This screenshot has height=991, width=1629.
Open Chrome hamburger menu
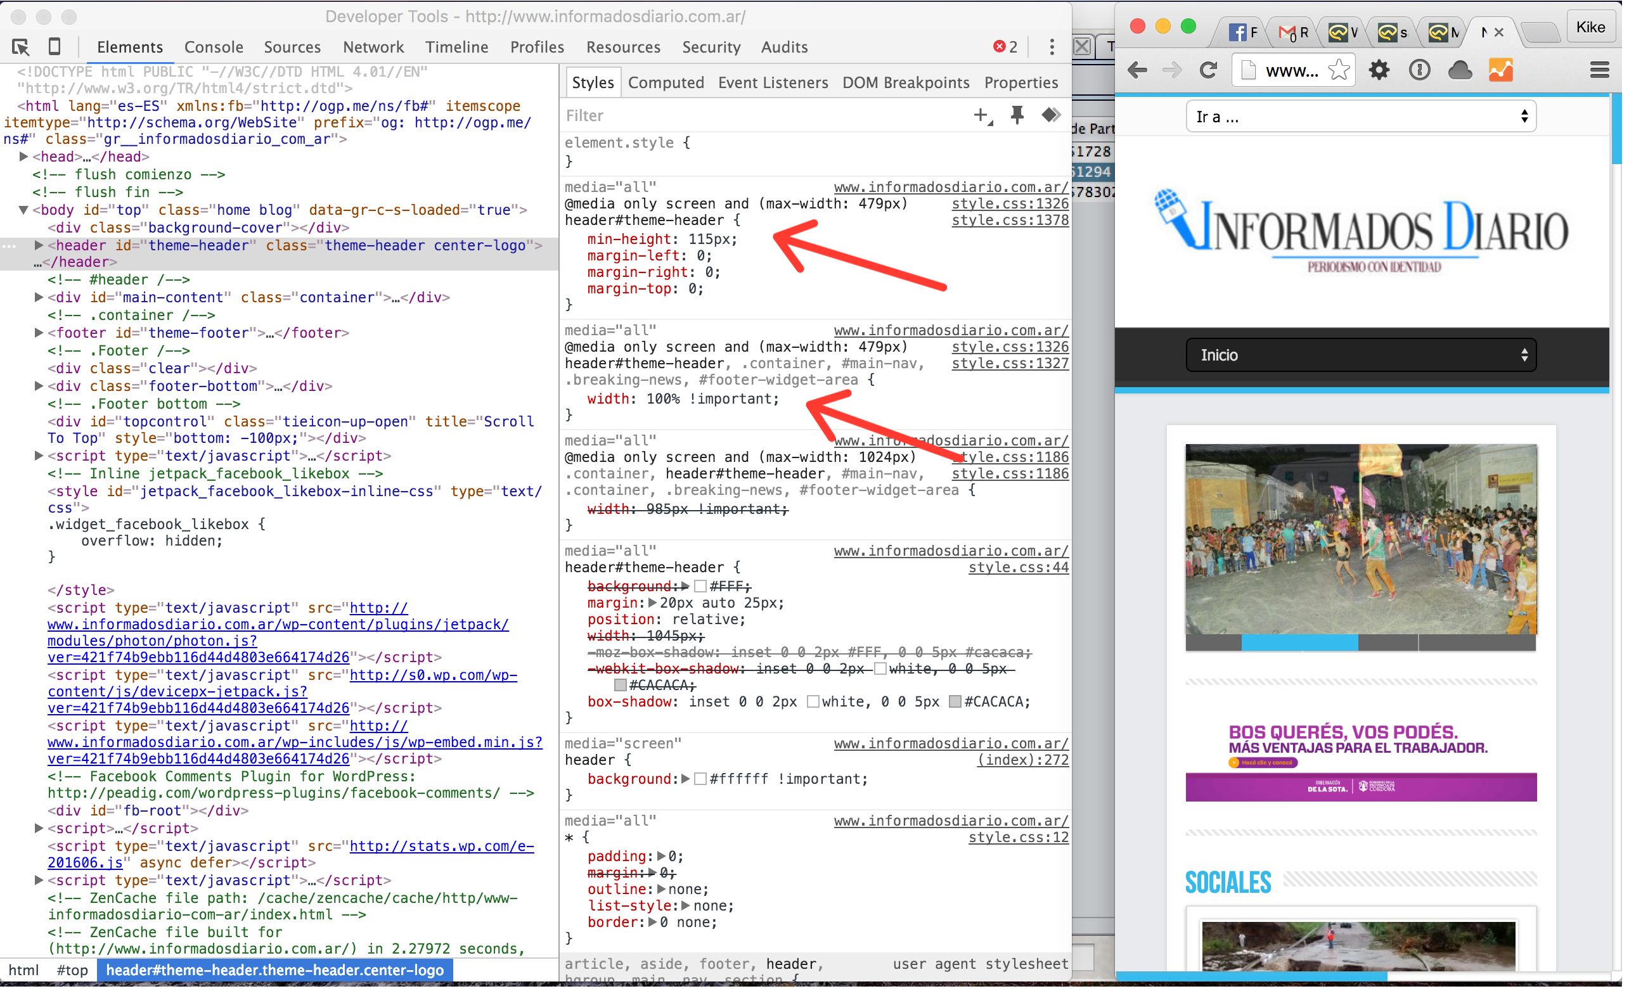click(1599, 70)
